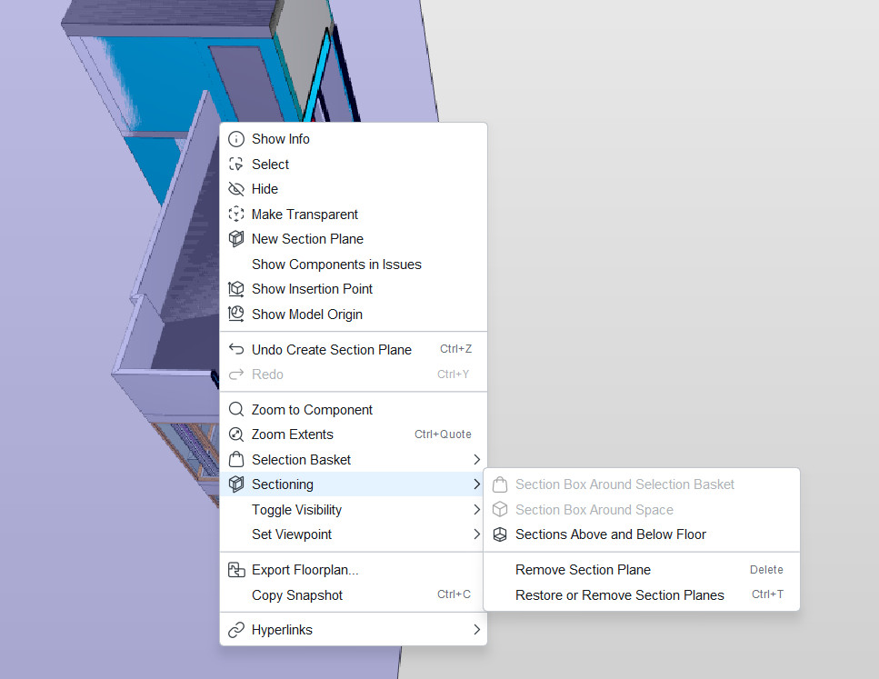Click the Show Model Origin icon
Viewport: 879px width, 679px height.
(x=236, y=315)
